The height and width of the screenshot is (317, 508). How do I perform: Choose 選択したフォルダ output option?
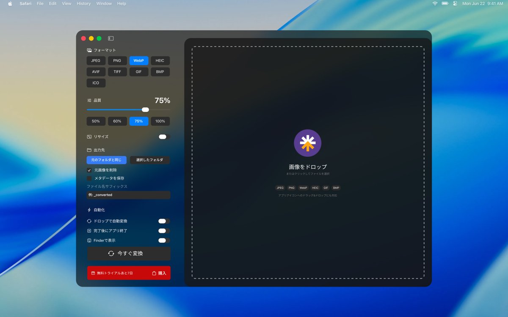(150, 160)
